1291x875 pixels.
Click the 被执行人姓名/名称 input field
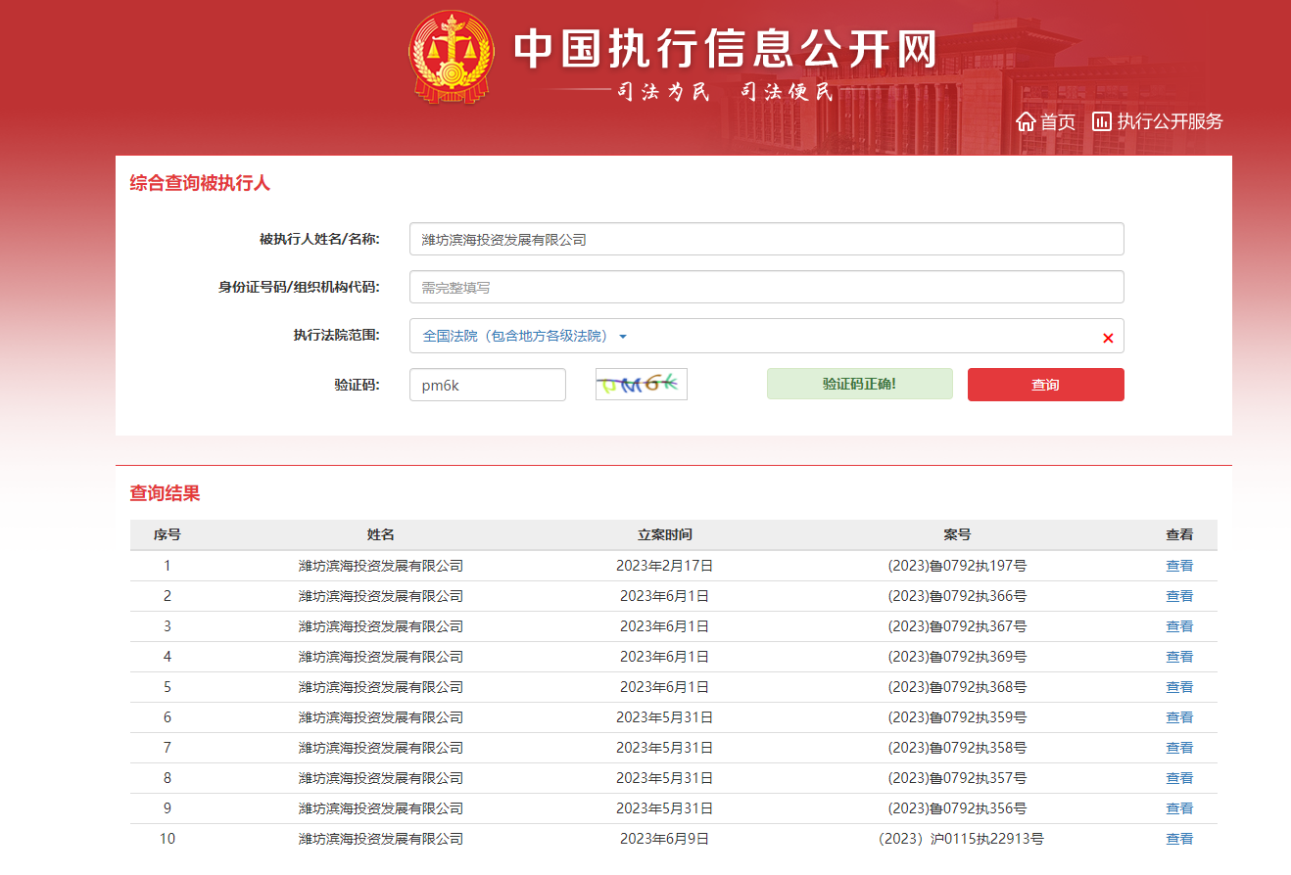click(x=766, y=239)
